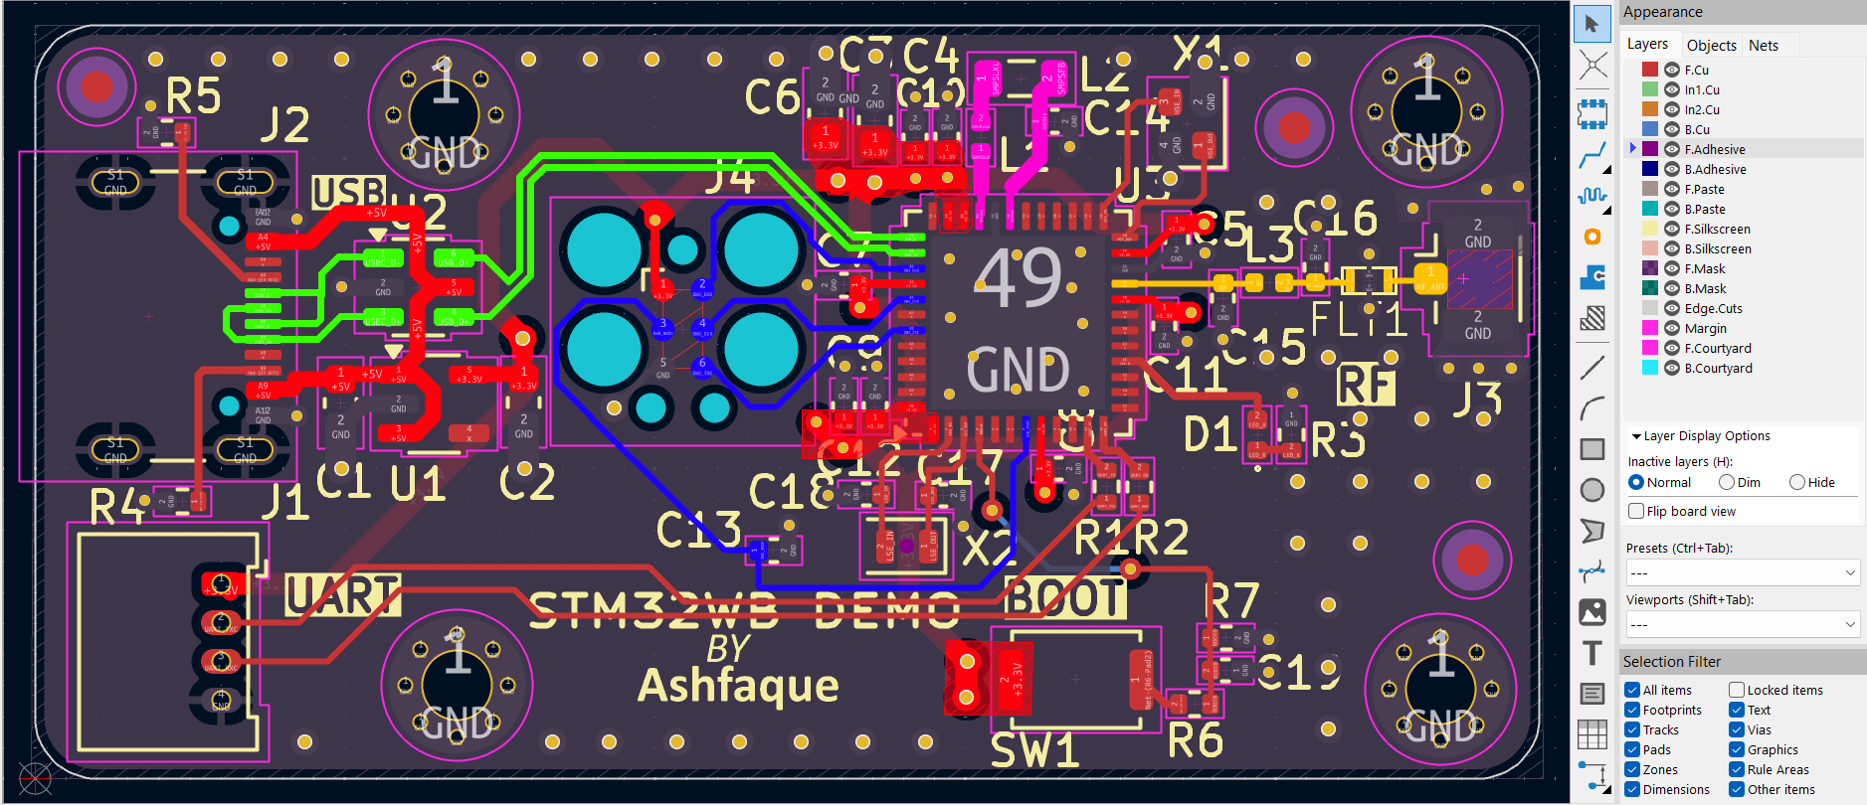Select the F.Paste layer name
Screen dimensions: 1867x805
click(1704, 189)
